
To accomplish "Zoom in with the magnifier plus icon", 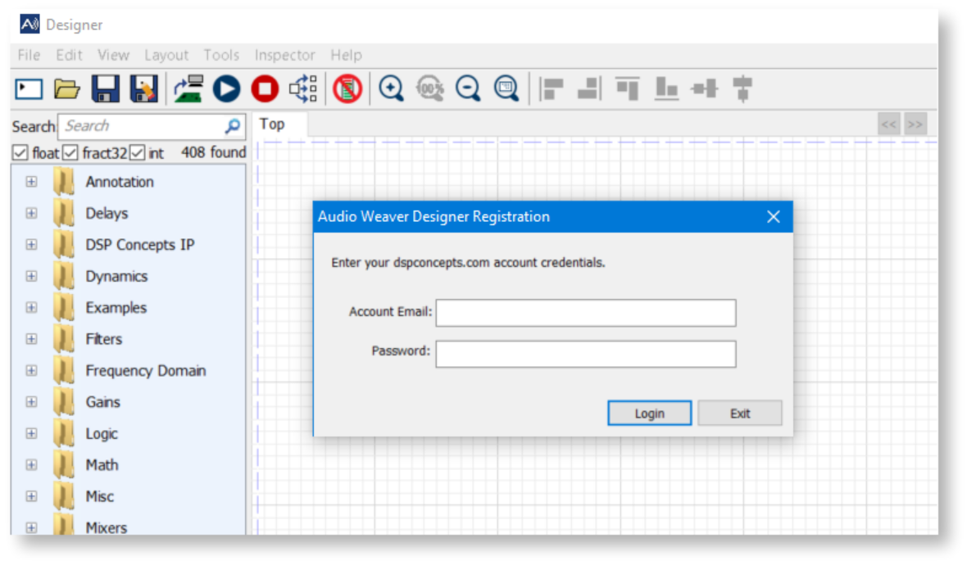I will click(x=391, y=88).
